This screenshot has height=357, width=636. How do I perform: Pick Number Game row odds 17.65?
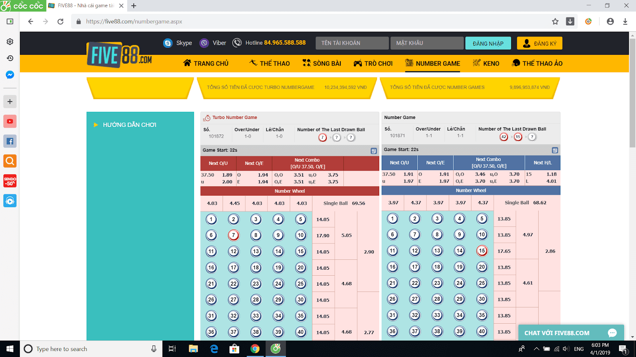[504, 251]
